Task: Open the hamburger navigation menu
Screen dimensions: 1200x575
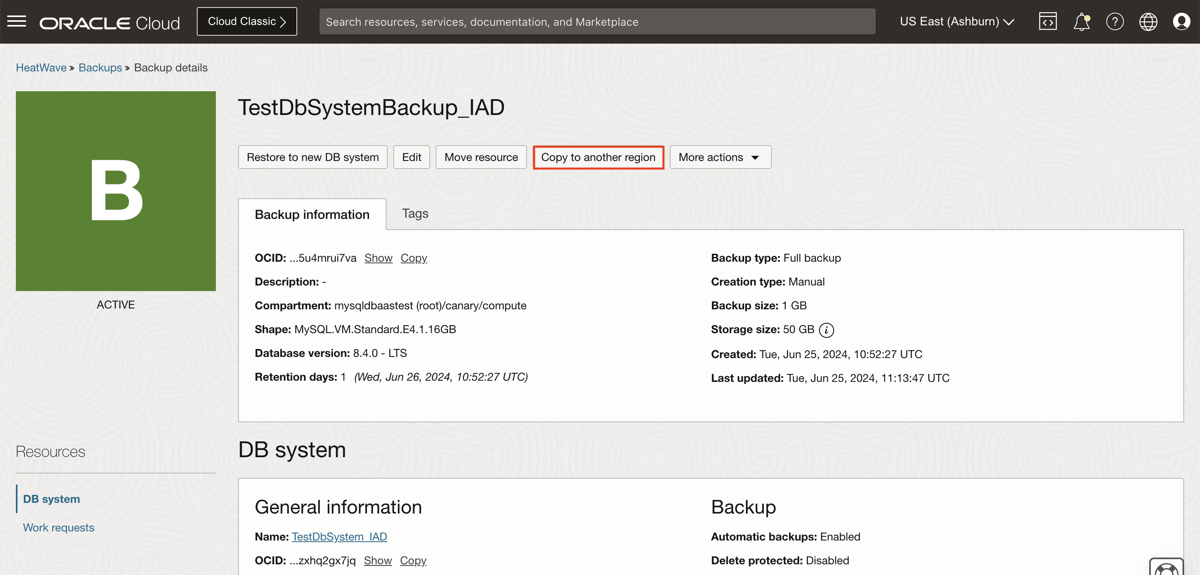Action: coord(17,21)
